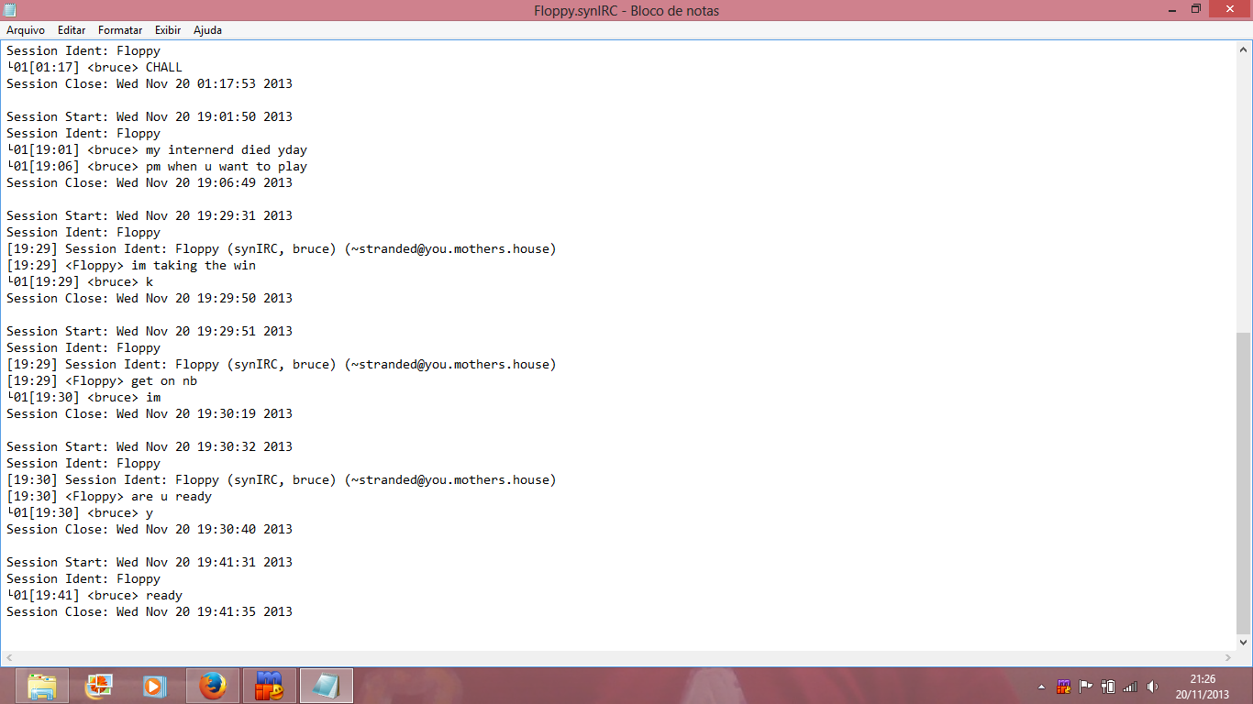Viewport: 1253px width, 704px height.
Task: Open the Action Center flag icon
Action: [1085, 687]
